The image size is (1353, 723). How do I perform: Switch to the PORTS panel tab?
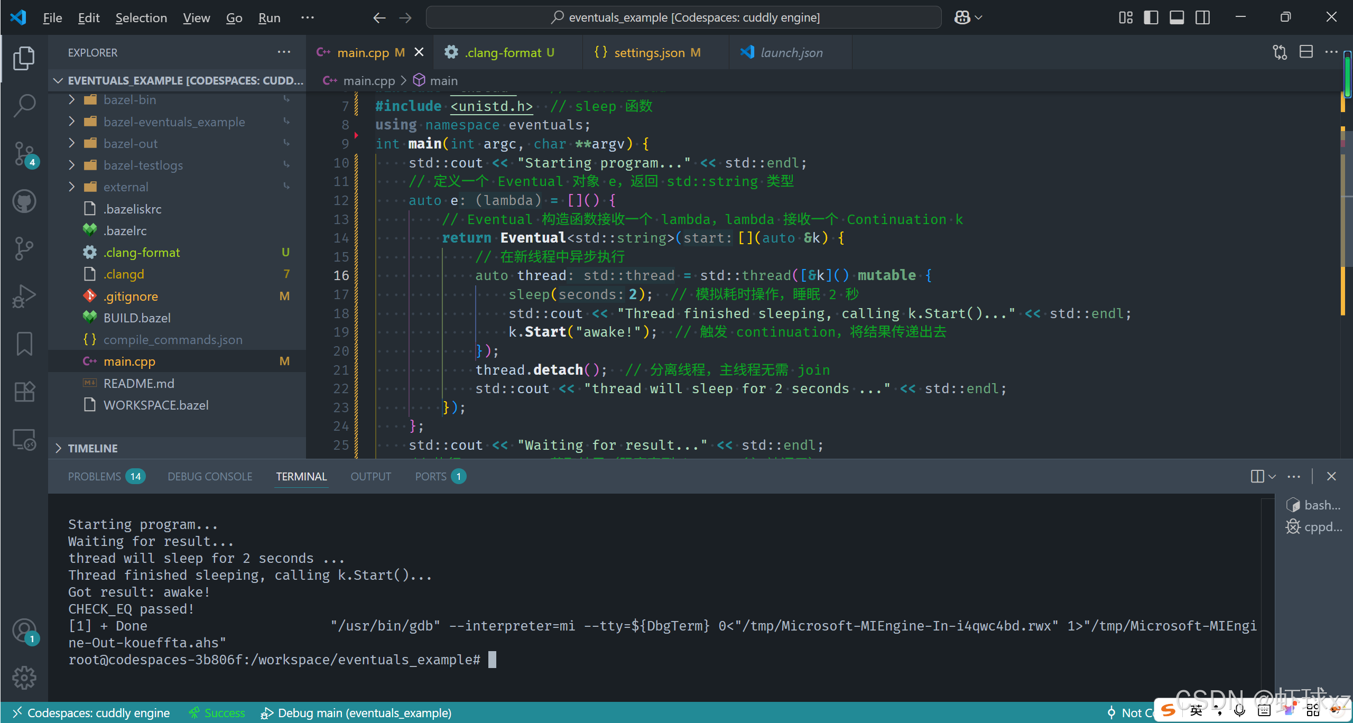click(x=440, y=476)
